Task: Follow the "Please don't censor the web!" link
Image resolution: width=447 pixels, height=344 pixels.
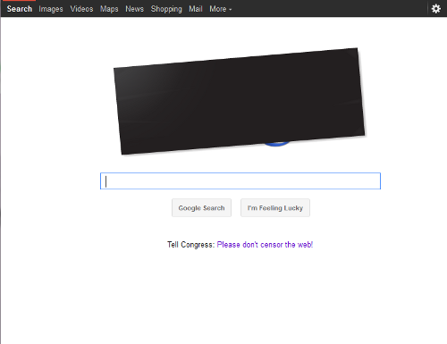Action: click(265, 245)
